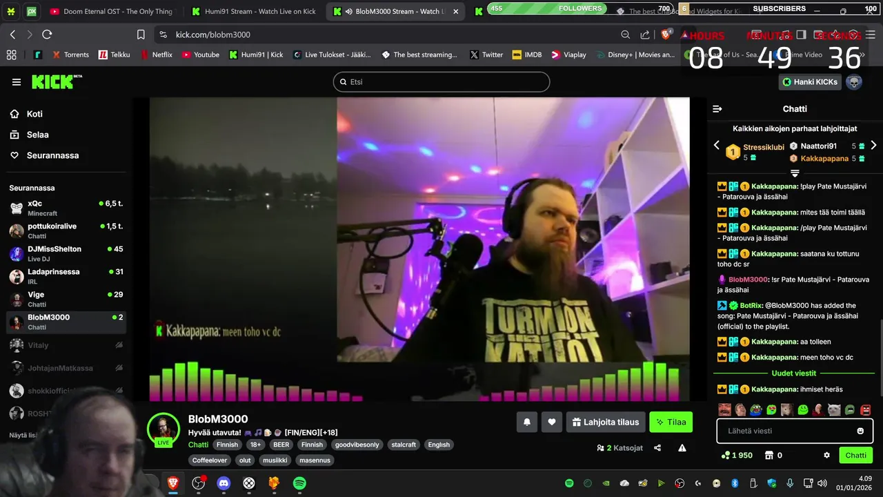This screenshot has height=497, width=883.
Task: Open Ladaprinsessa channel in sidebar
Action: pyautogui.click(x=66, y=276)
